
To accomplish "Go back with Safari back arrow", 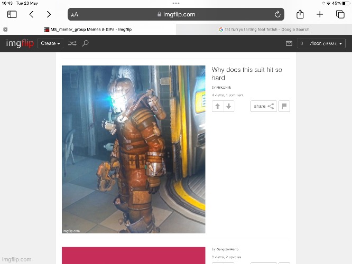I will pyautogui.click(x=31, y=14).
